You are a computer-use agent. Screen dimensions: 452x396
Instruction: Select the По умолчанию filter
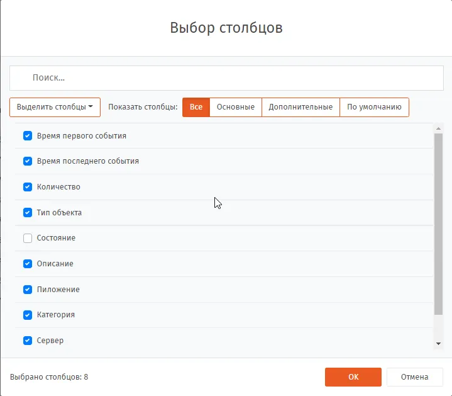(x=374, y=107)
